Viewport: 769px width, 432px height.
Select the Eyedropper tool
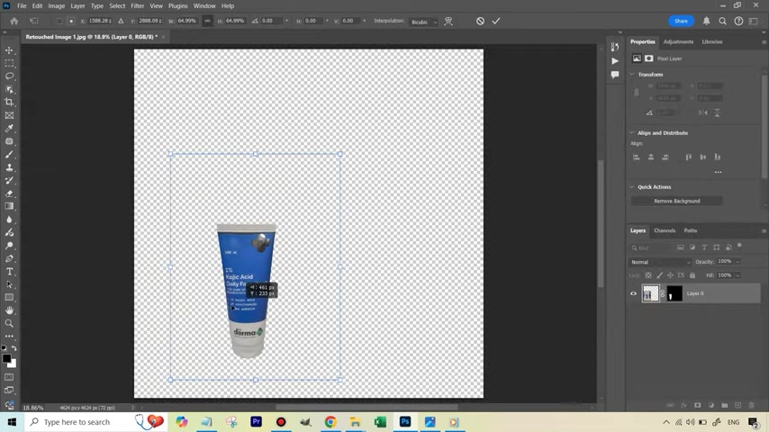coord(9,129)
